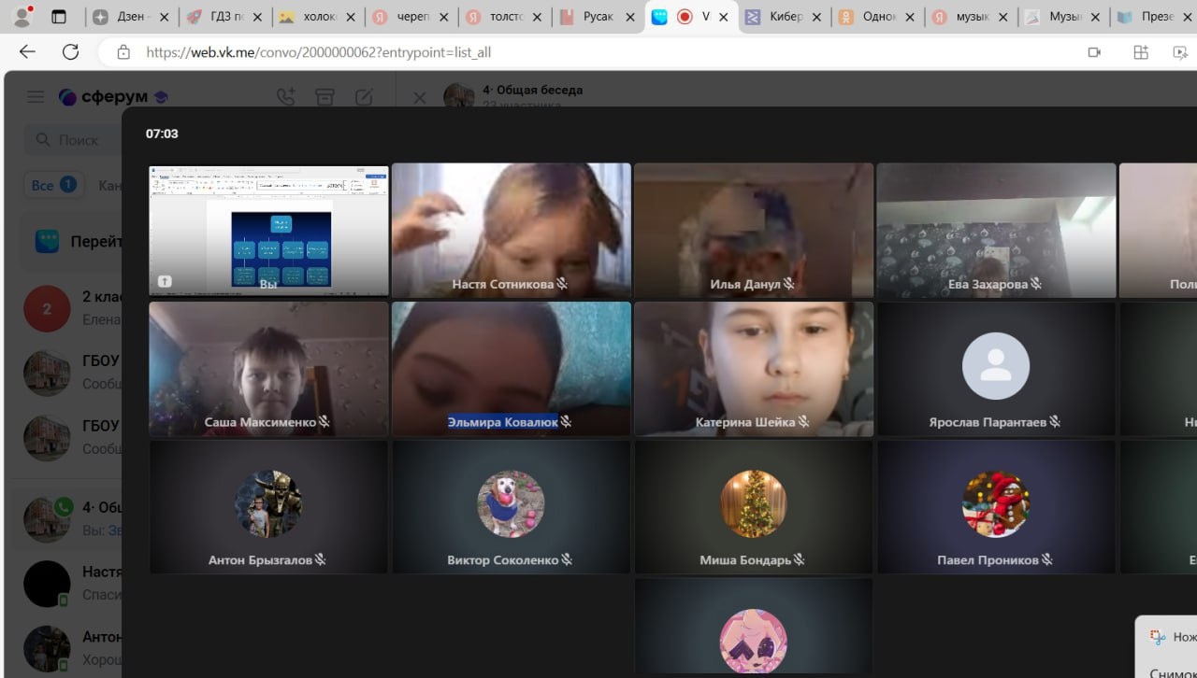Viewport: 1197px width, 678px height.
Task: Click the muted mic icon beside Саша Максименко
Action: click(x=324, y=422)
